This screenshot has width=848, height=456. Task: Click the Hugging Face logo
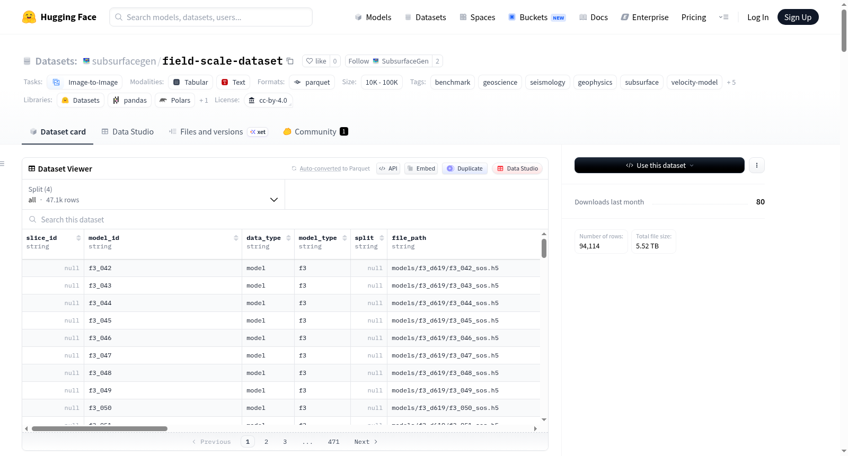click(59, 17)
